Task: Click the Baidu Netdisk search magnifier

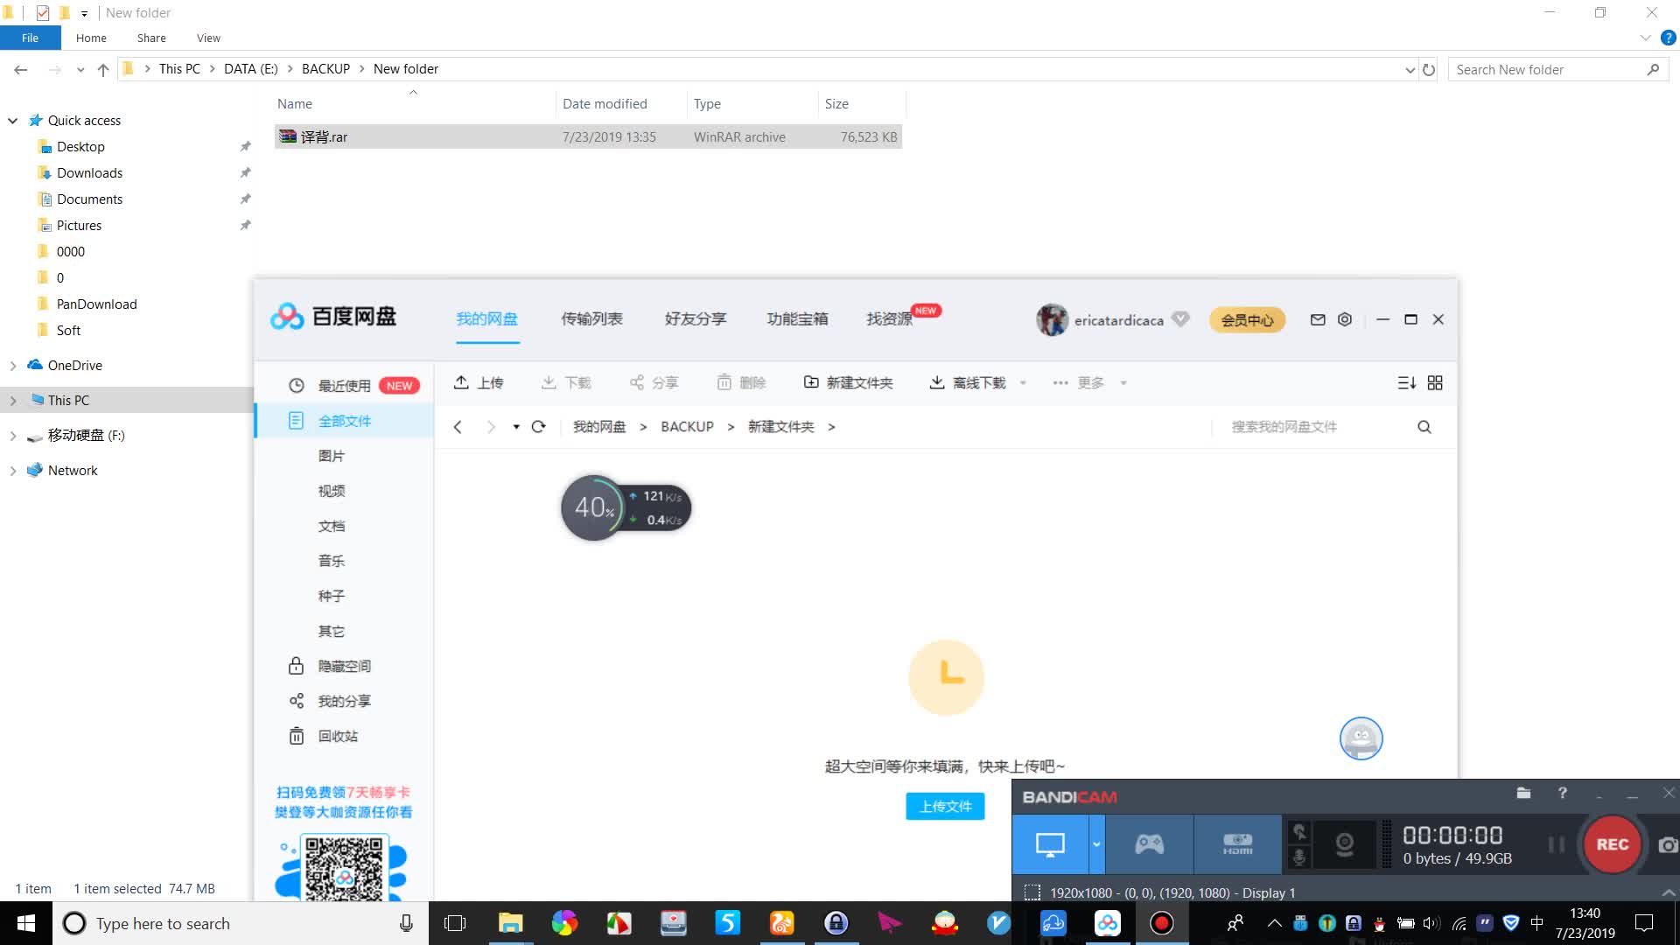Action: pos(1424,426)
